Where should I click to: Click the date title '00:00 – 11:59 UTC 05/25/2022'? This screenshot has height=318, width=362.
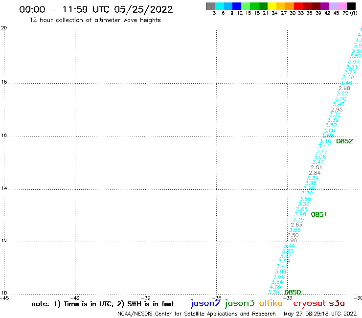click(96, 9)
